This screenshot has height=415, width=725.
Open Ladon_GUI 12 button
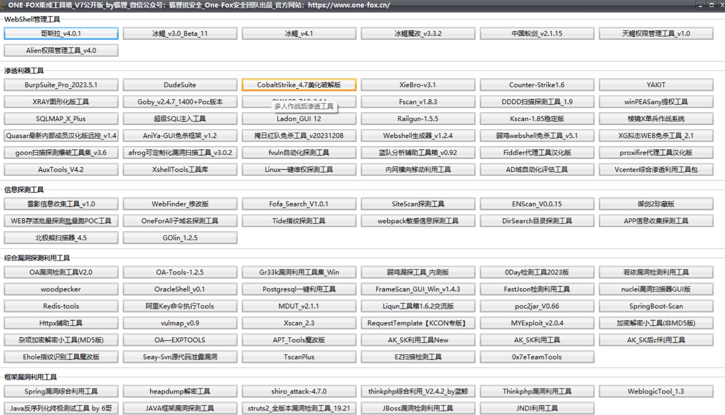pyautogui.click(x=299, y=119)
